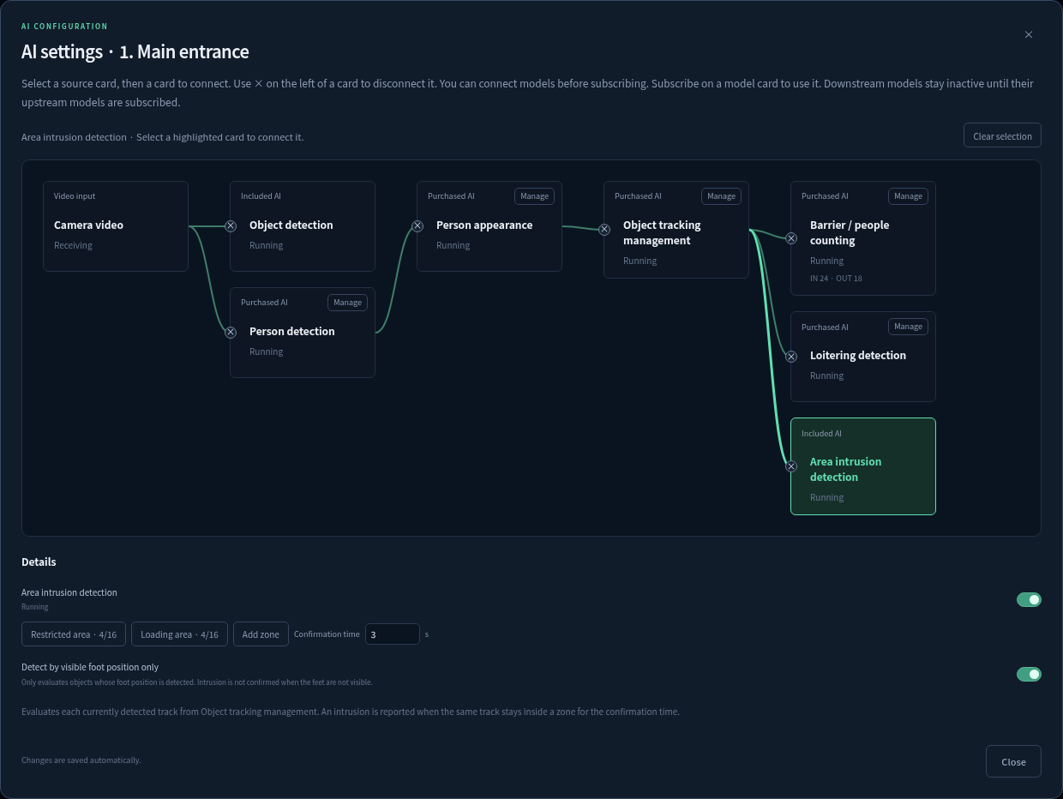
Task: Disconnect Person appearance via its X icon
Action: point(417,226)
